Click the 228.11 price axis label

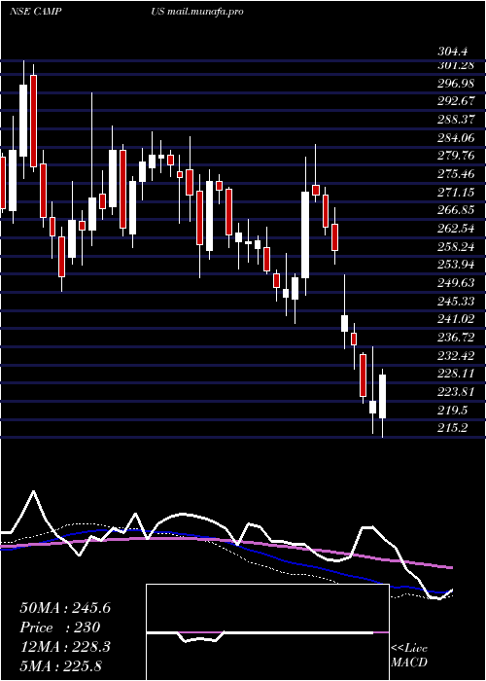[x=456, y=374]
